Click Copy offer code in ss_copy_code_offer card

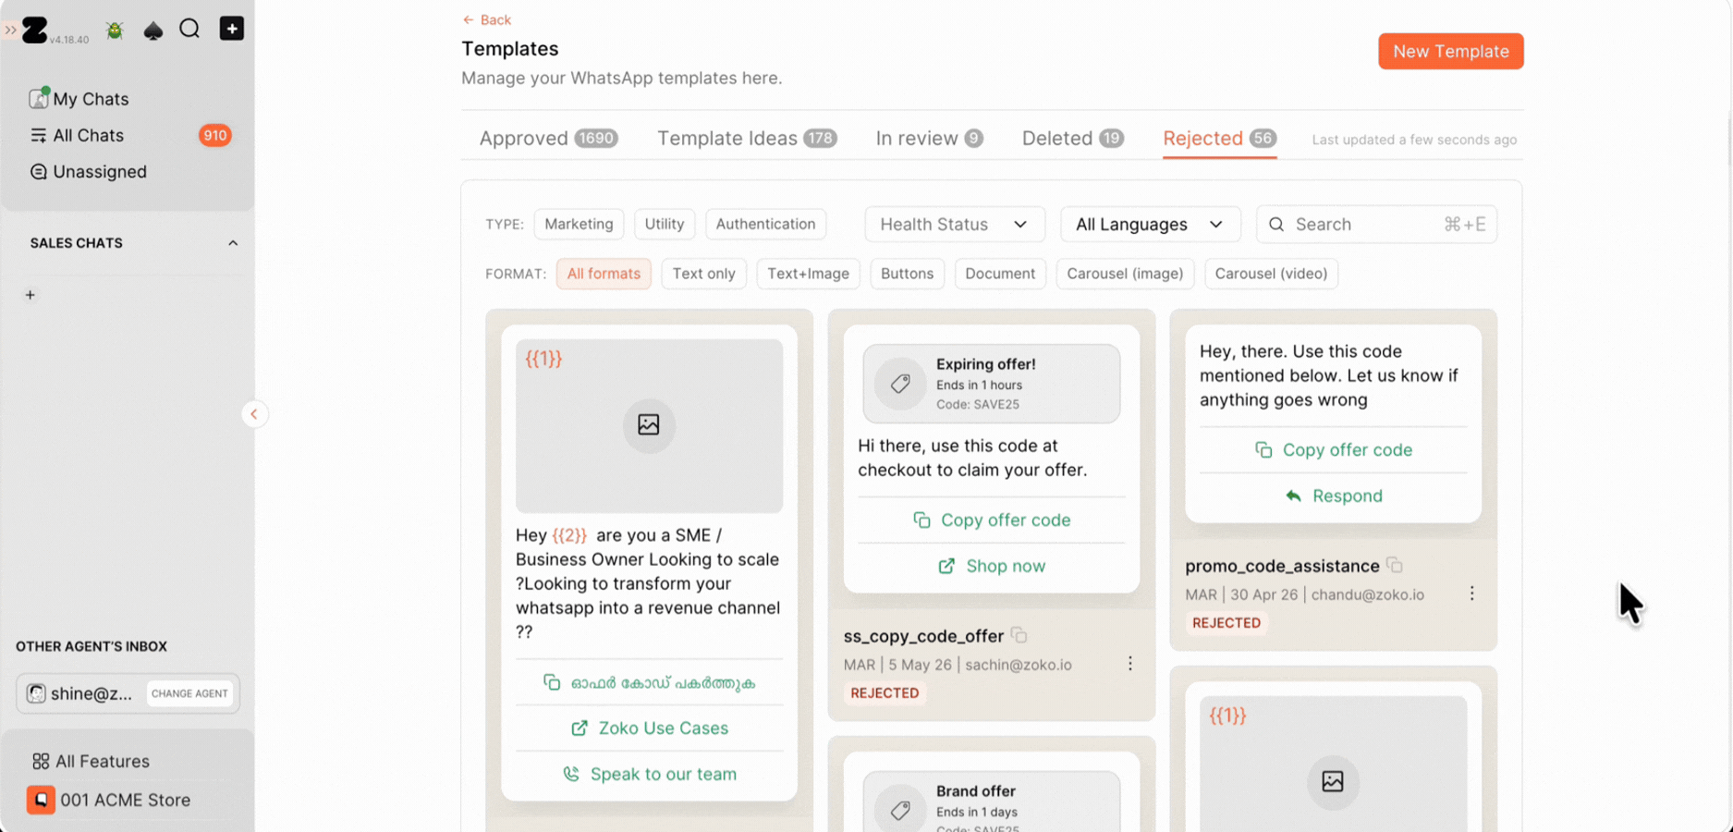992,520
